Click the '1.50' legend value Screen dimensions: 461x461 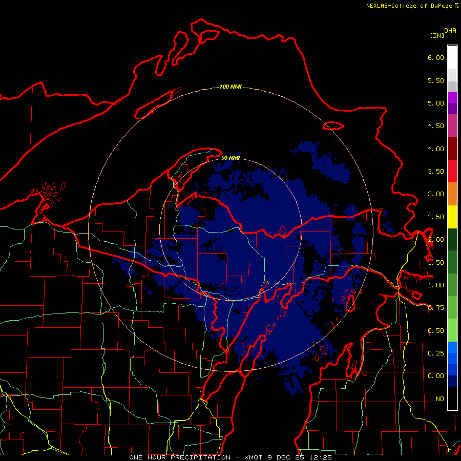(436, 263)
